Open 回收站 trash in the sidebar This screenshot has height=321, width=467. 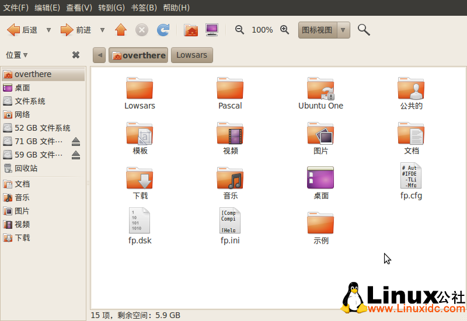tap(43, 168)
